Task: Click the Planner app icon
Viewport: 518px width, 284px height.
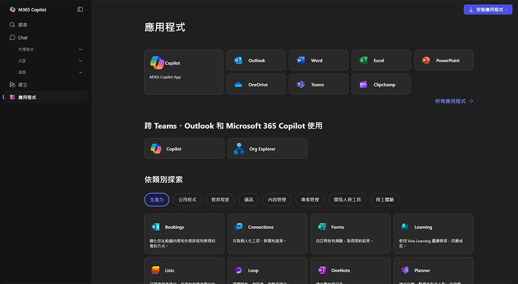Action: (x=405, y=270)
